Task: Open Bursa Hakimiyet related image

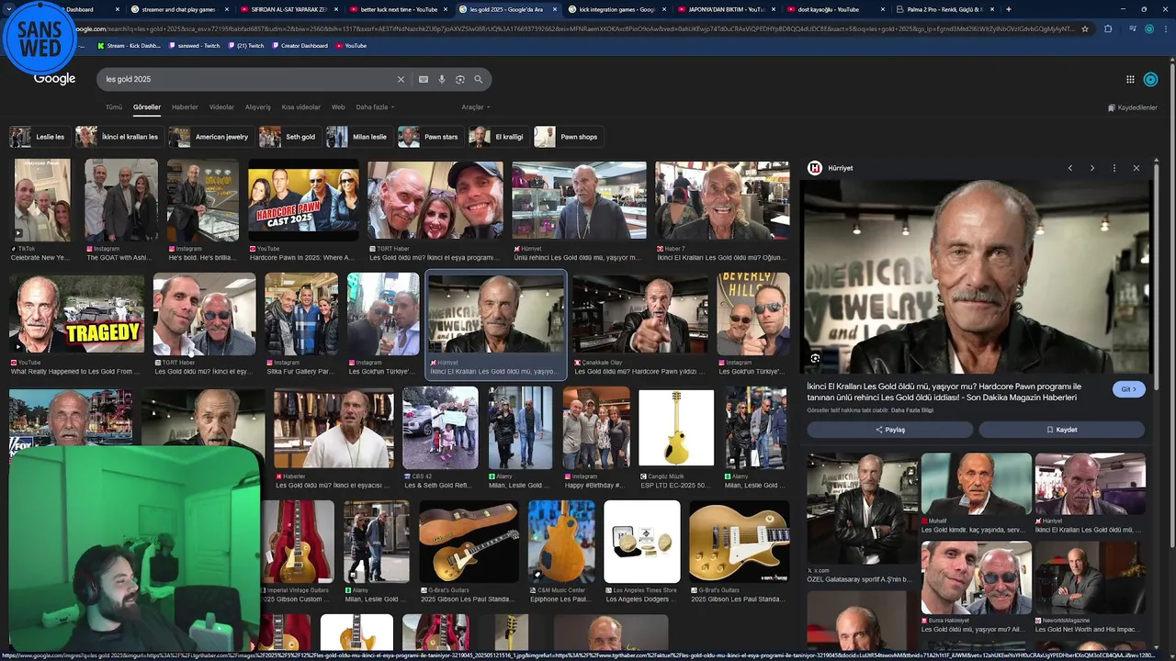Action: click(x=976, y=578)
